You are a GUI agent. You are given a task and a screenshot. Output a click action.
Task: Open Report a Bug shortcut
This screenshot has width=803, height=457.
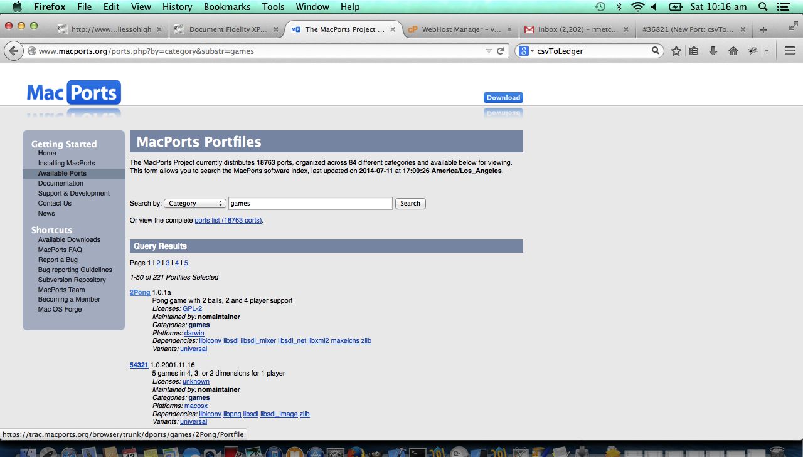tap(58, 260)
